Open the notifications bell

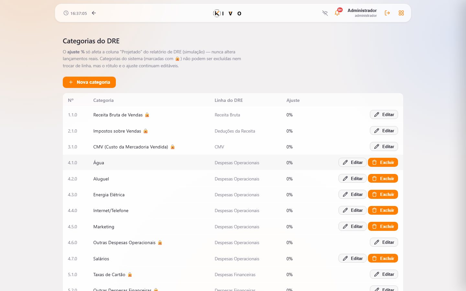point(337,13)
